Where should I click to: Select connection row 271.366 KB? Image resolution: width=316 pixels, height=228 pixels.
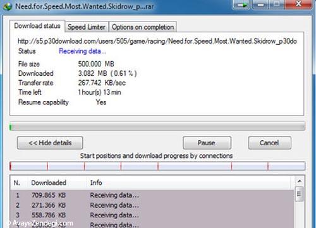click(x=152, y=205)
